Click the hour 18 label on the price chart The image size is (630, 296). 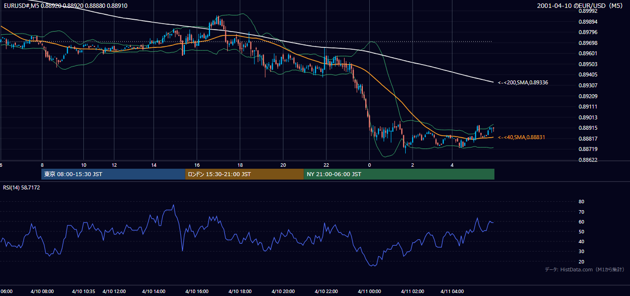pos(240,165)
